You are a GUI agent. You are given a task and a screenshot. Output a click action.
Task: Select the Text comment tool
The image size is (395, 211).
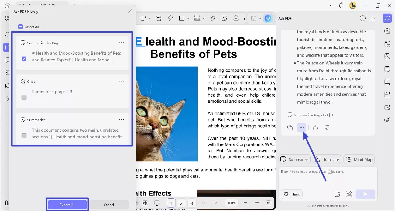click(x=143, y=18)
